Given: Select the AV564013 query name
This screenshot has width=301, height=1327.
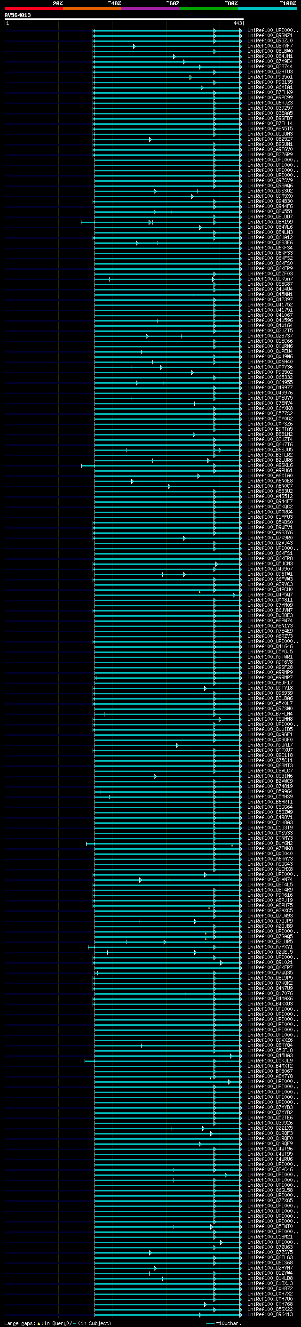Looking at the screenshot, I should (17, 15).
